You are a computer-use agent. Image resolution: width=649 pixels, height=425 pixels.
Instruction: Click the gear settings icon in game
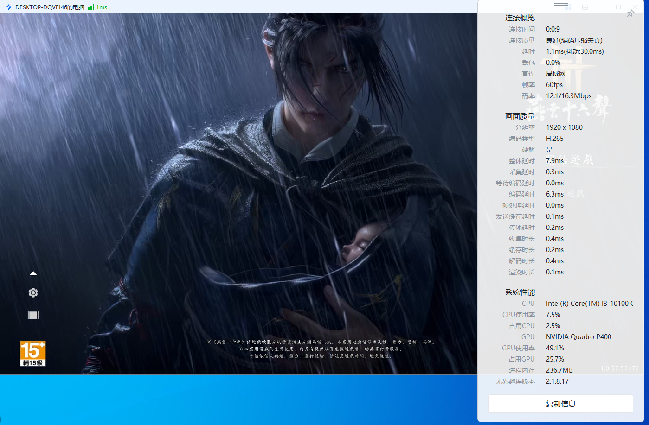(33, 293)
